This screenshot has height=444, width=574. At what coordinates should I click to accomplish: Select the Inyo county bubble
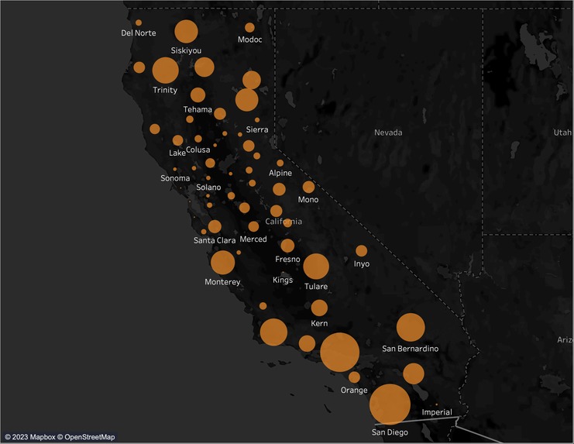pyautogui.click(x=361, y=251)
